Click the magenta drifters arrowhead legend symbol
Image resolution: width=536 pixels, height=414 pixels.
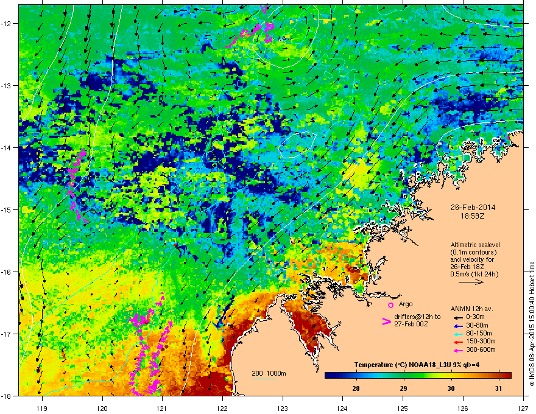point(386,321)
